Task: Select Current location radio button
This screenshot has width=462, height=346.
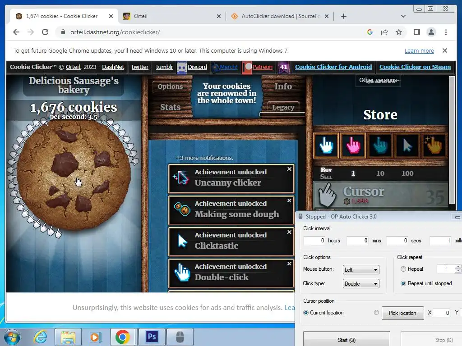Action: click(x=306, y=313)
